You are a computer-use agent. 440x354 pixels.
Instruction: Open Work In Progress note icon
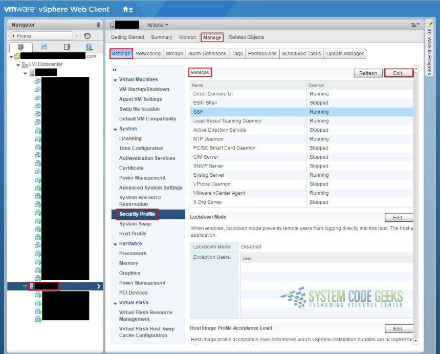(429, 24)
